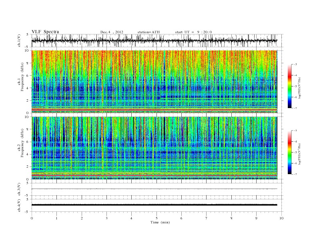Image resolution: width=317 pixels, height=245 pixels.
Task: Click the time axis tick label '3'
Action: tap(107, 218)
